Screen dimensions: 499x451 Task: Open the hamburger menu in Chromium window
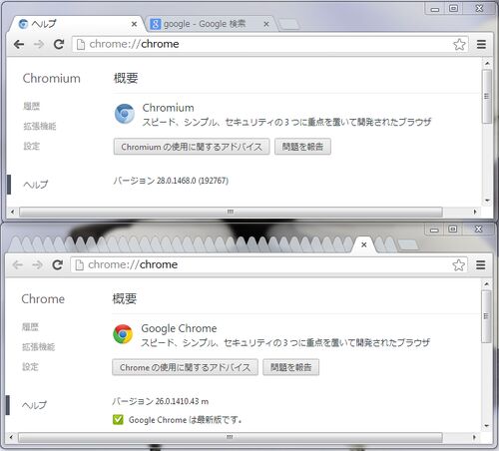pos(481,44)
